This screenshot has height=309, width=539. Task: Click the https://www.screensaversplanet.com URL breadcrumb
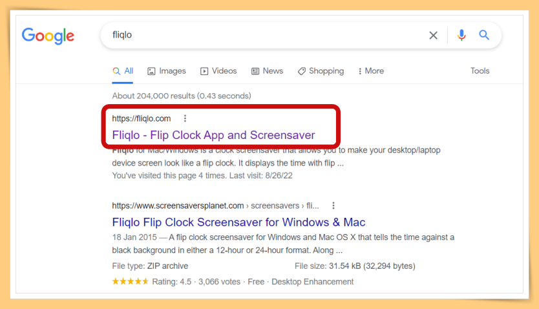click(x=215, y=206)
